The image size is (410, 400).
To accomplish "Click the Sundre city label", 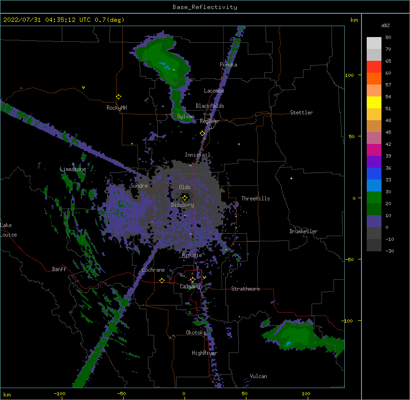I will tap(139, 186).
